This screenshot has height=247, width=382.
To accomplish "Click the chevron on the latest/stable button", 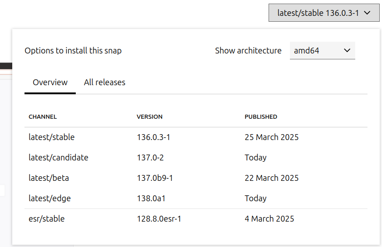I will (369, 13).
